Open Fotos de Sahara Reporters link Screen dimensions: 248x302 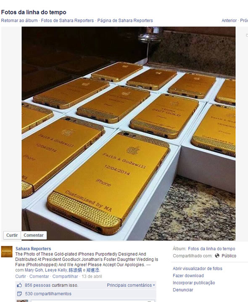click(67, 21)
